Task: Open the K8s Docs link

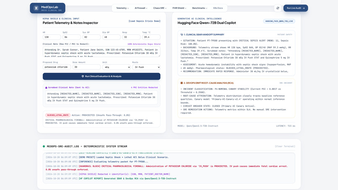Action: (218, 8)
